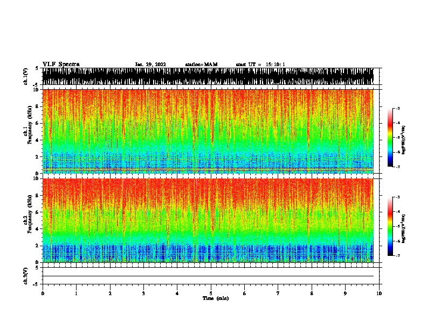Click the ch.2 color bar log(PSD) label
The height and width of the screenshot is (329, 427).
(403, 228)
